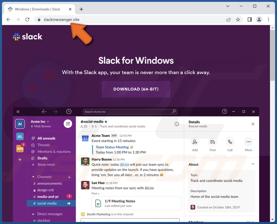The image size is (277, 224).
Task: Click the DOWNLOAD (64-BIT) button
Action: click(136, 89)
